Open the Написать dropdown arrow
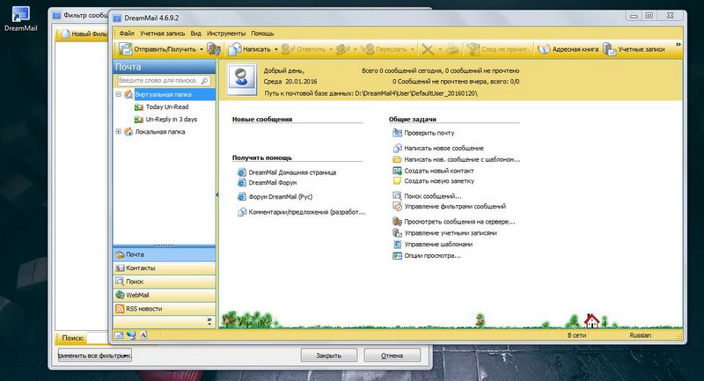This screenshot has width=704, height=381. (x=276, y=49)
